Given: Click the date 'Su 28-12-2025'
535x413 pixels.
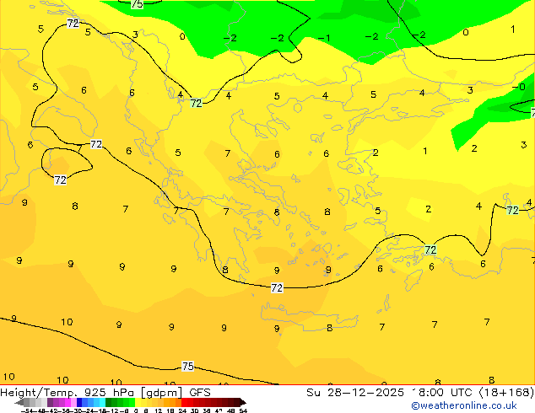Looking at the screenshot, I should click(x=355, y=393).
